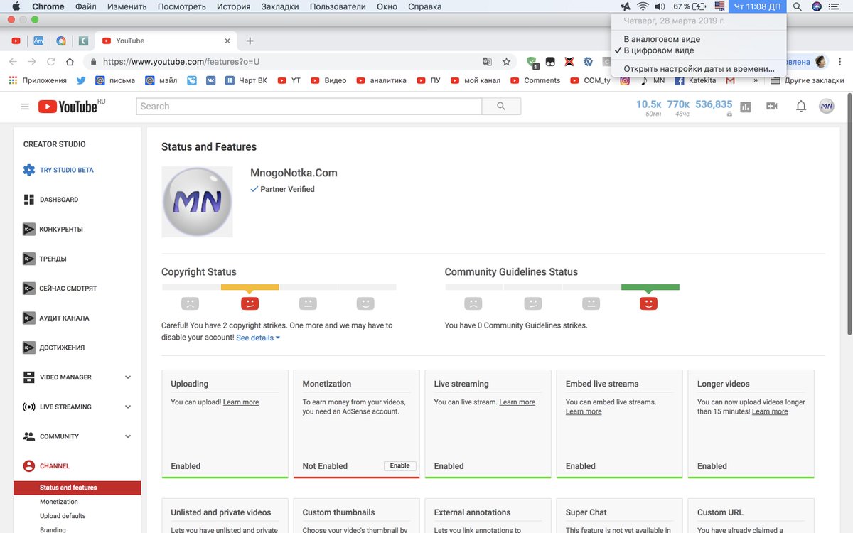Open Открыть настройки даты и времени
The width and height of the screenshot is (853, 533).
point(699,69)
